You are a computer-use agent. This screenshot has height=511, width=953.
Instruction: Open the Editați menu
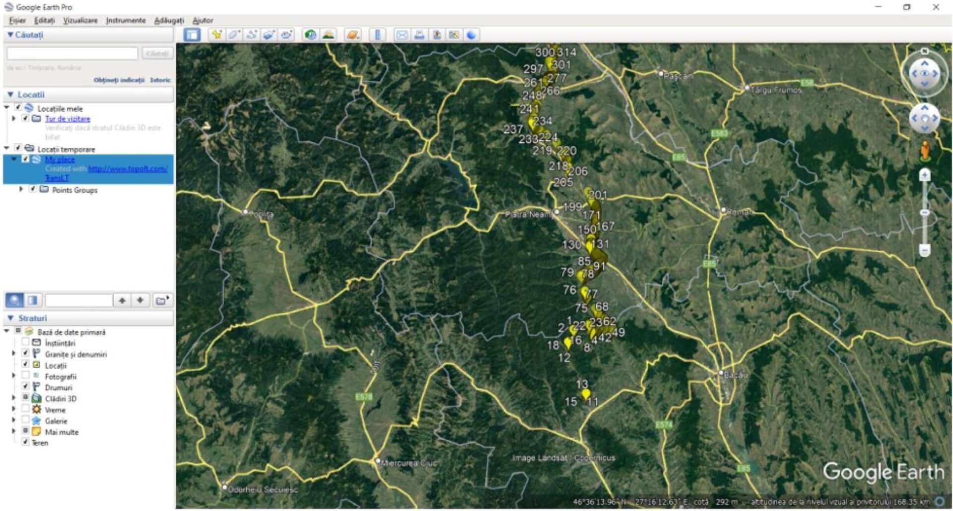45,20
